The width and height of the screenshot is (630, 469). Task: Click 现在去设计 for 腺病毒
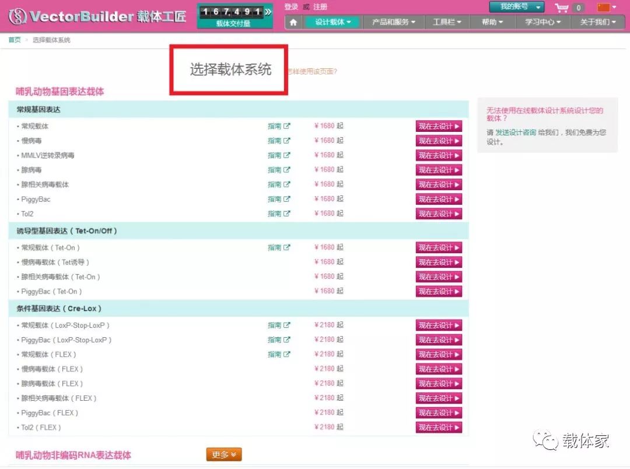point(439,170)
